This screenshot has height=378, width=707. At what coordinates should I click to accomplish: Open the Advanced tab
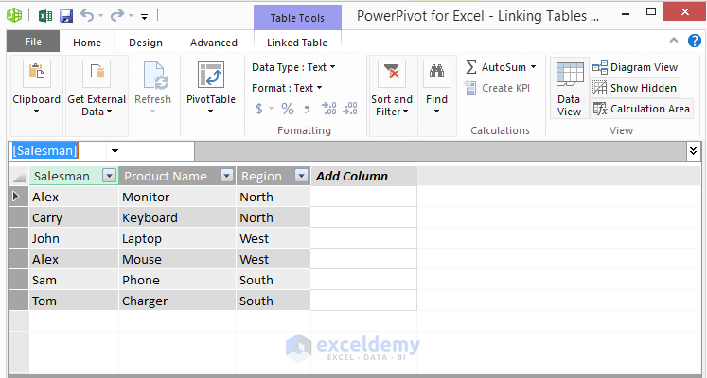213,43
